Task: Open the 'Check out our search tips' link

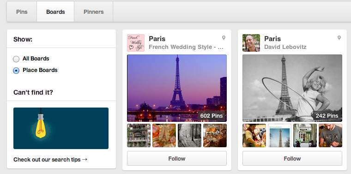Action: pos(50,160)
